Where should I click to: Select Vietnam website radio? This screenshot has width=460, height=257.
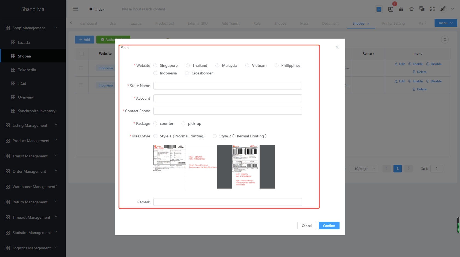click(247, 65)
